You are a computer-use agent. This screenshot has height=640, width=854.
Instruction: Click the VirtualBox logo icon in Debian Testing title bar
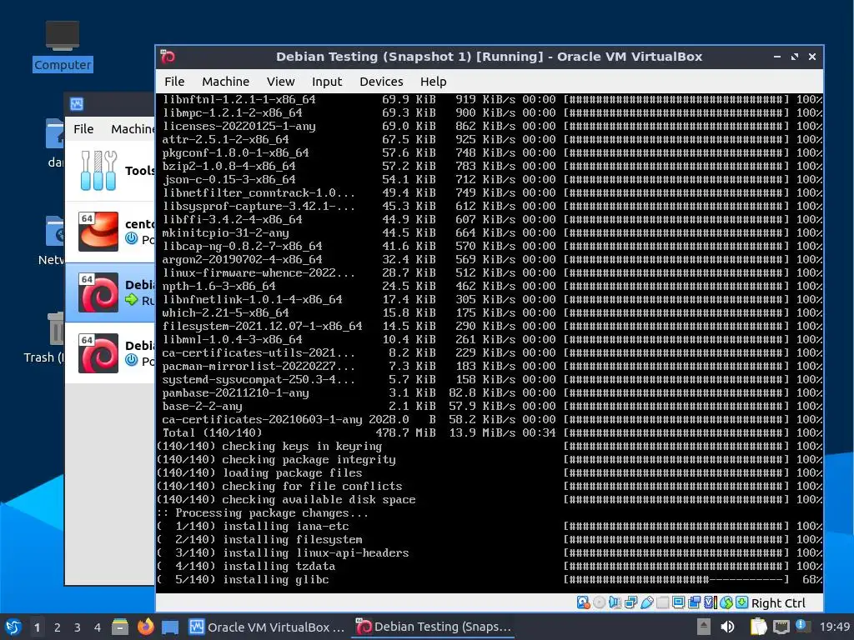coord(168,57)
